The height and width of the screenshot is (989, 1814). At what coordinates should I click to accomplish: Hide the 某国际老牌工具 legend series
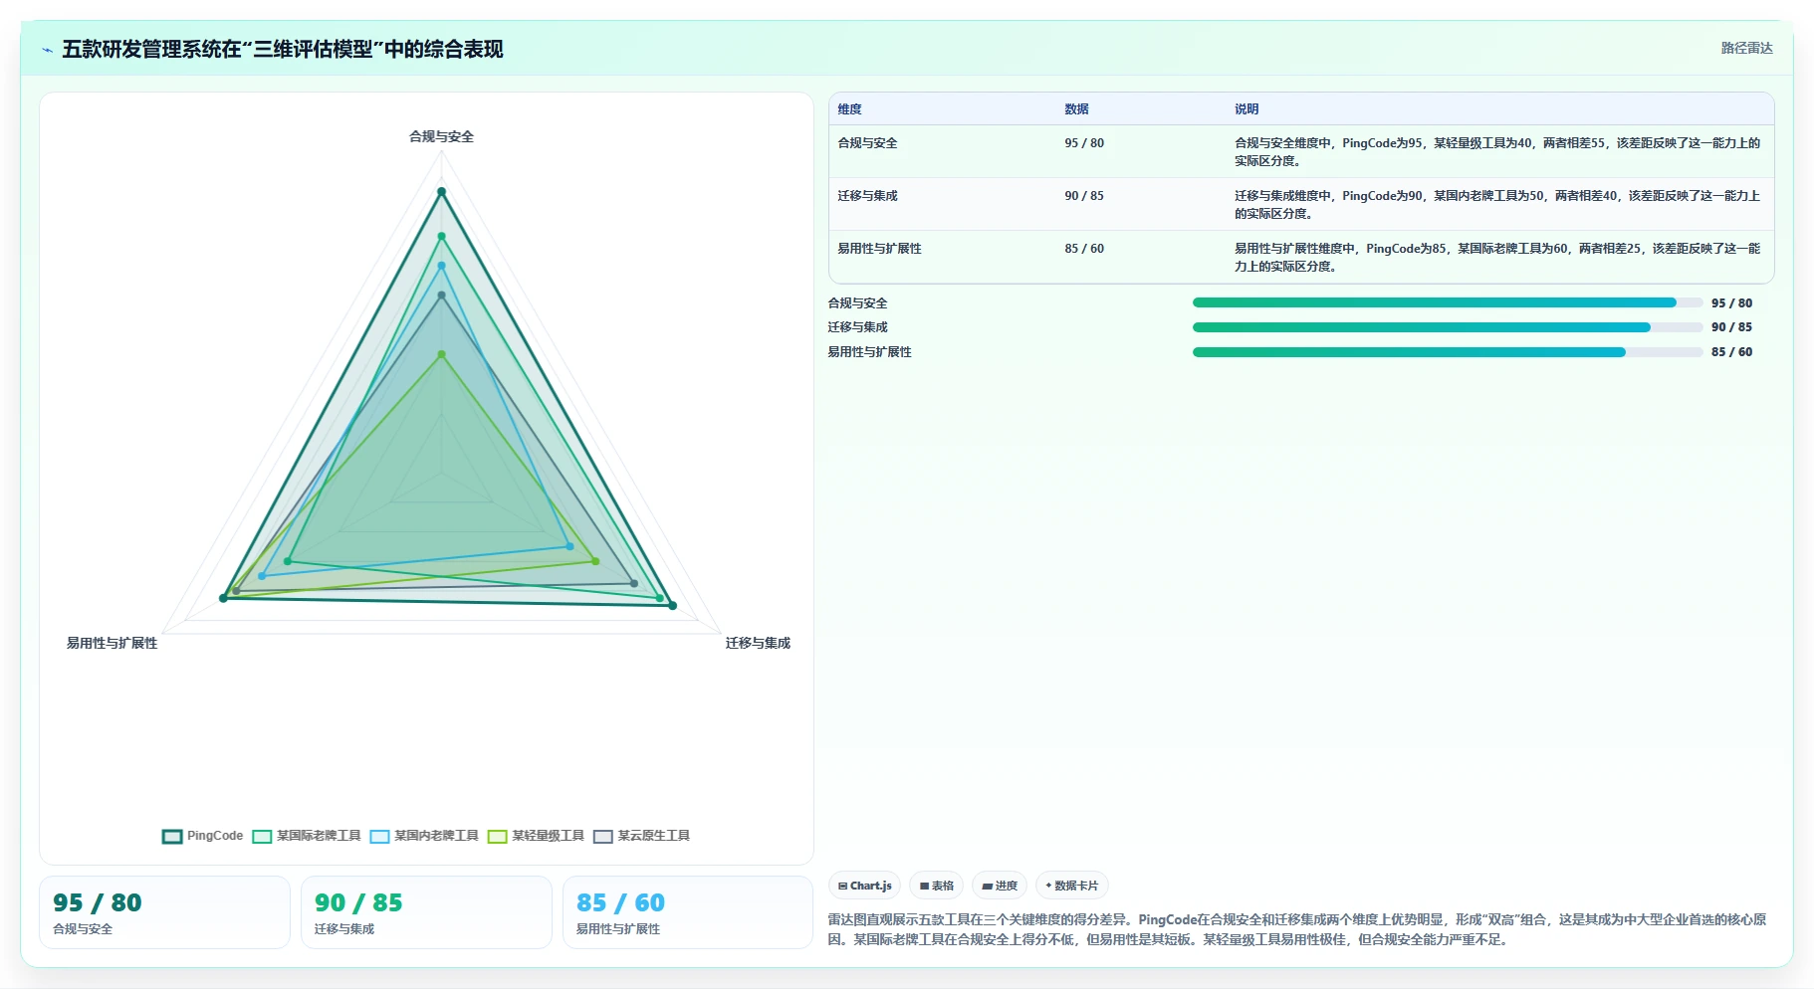click(x=307, y=836)
